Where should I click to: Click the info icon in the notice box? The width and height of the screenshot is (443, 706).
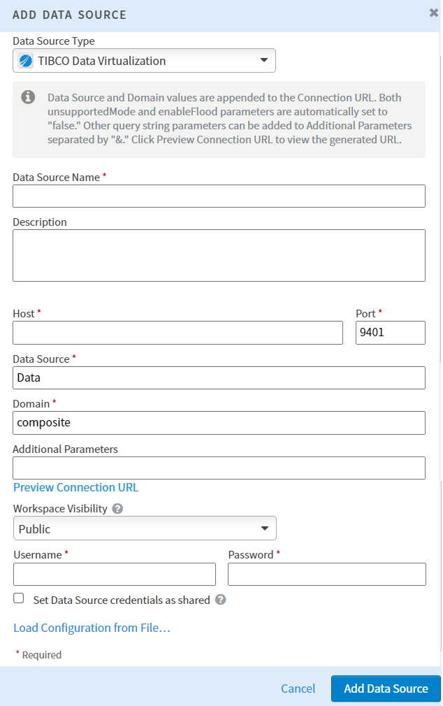point(27,97)
